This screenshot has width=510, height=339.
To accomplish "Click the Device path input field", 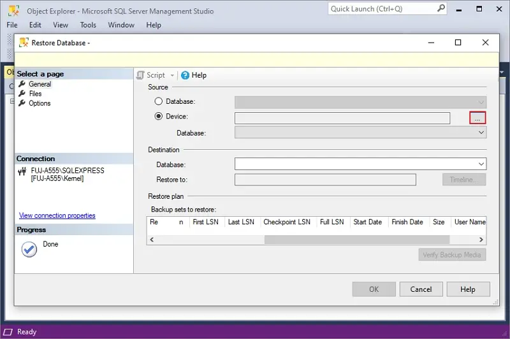I will 342,118.
